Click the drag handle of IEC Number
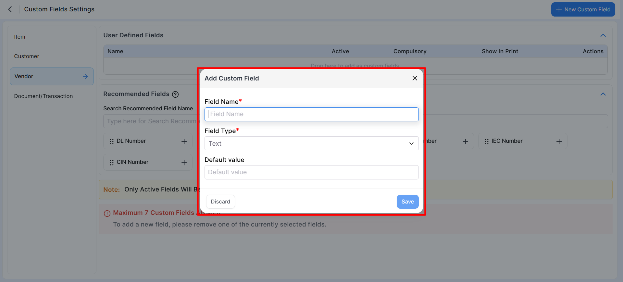 pos(486,141)
